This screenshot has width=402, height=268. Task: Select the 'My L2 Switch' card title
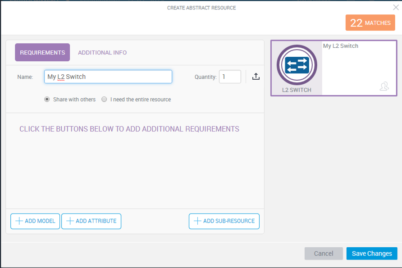coord(341,46)
